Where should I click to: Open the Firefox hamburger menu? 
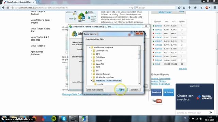coord(215,8)
